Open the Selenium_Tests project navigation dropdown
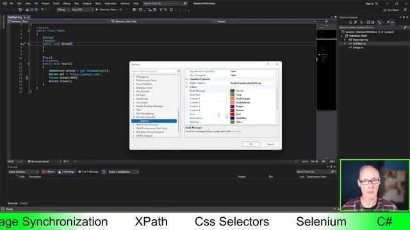This screenshot has width=410, height=230. coord(58,22)
